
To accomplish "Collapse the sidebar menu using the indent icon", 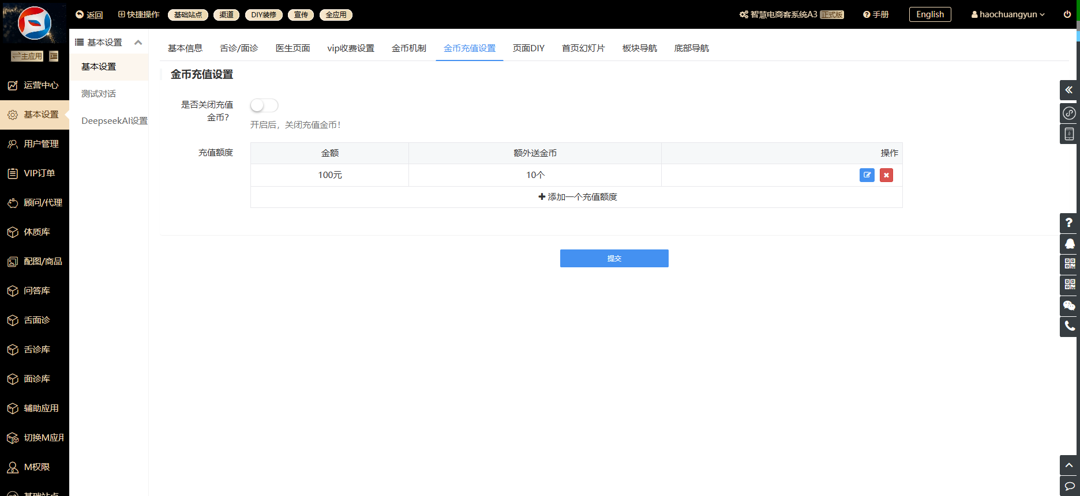I will click(x=54, y=56).
